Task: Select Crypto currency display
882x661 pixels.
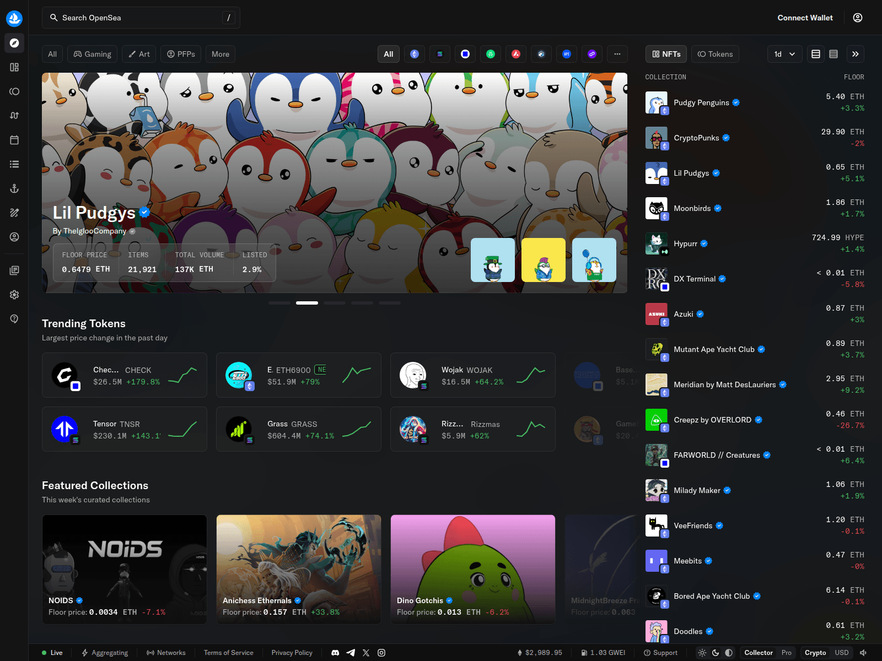Action: (815, 653)
